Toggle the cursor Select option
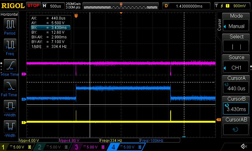This screenshot has width=252, height=151. click(236, 47)
